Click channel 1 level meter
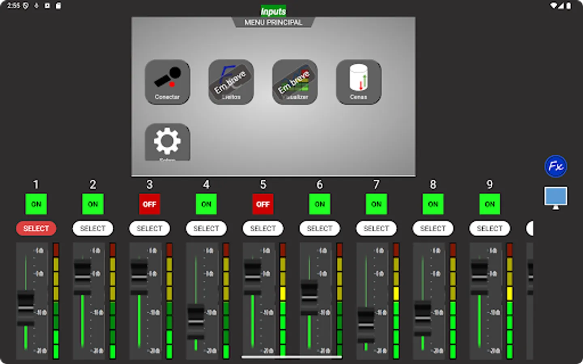 point(56,301)
